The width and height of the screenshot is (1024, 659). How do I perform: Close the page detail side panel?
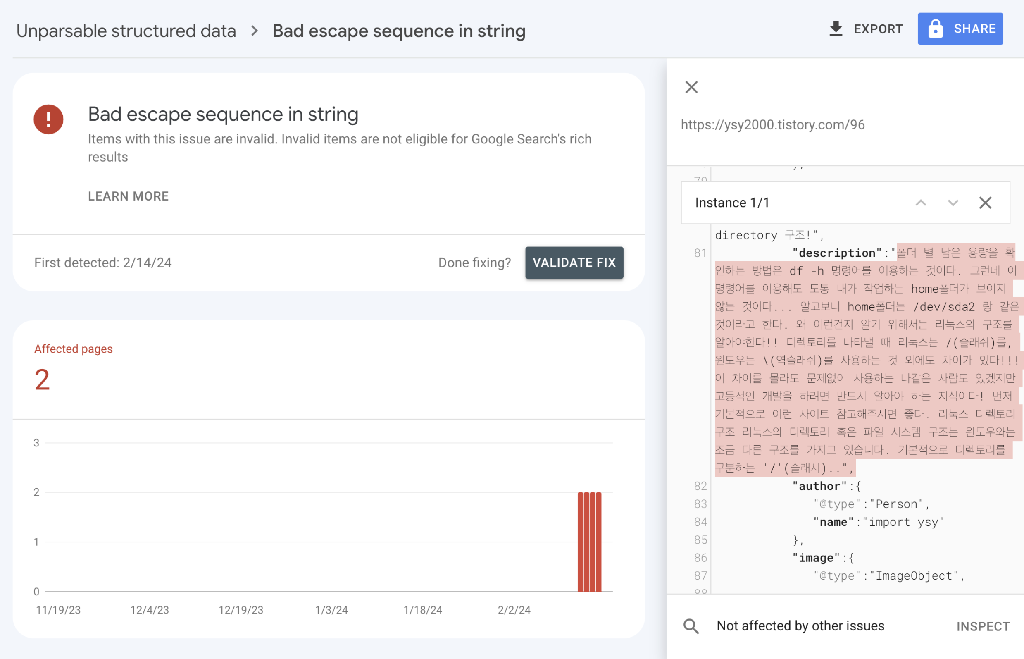tap(691, 87)
